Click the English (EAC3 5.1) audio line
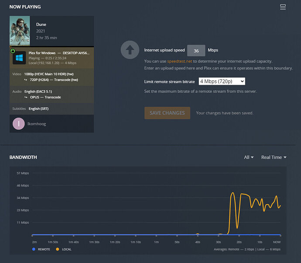The width and height of the screenshot is (301, 263). point(38,92)
